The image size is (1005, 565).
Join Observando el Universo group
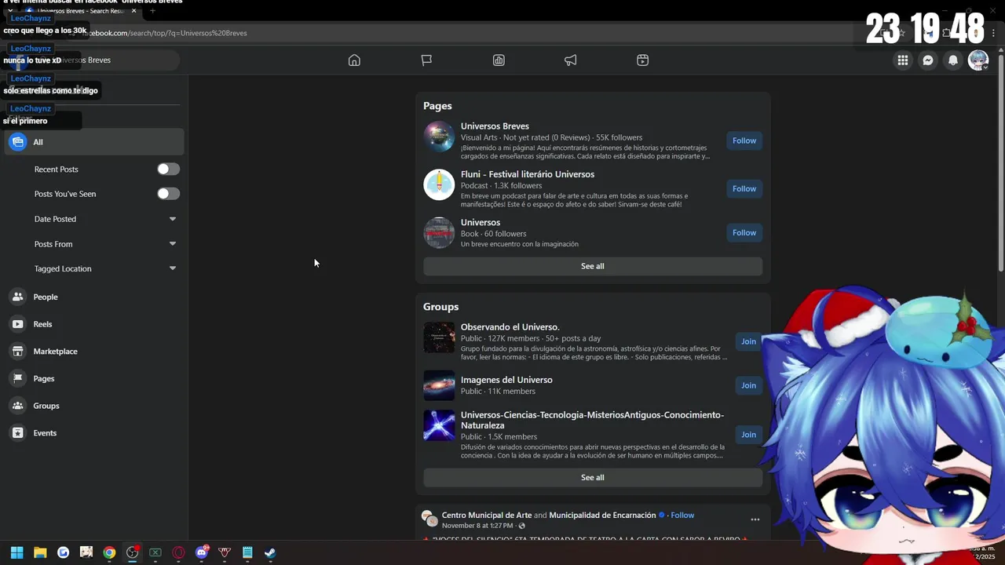point(748,341)
